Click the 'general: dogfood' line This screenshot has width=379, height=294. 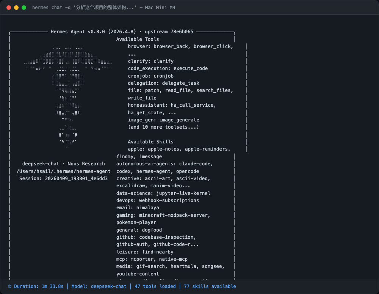click(139, 230)
